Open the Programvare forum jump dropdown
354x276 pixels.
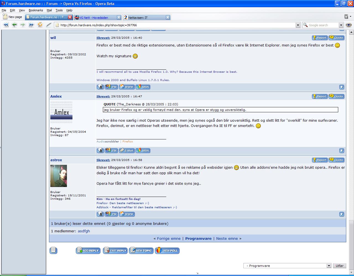coord(329,266)
